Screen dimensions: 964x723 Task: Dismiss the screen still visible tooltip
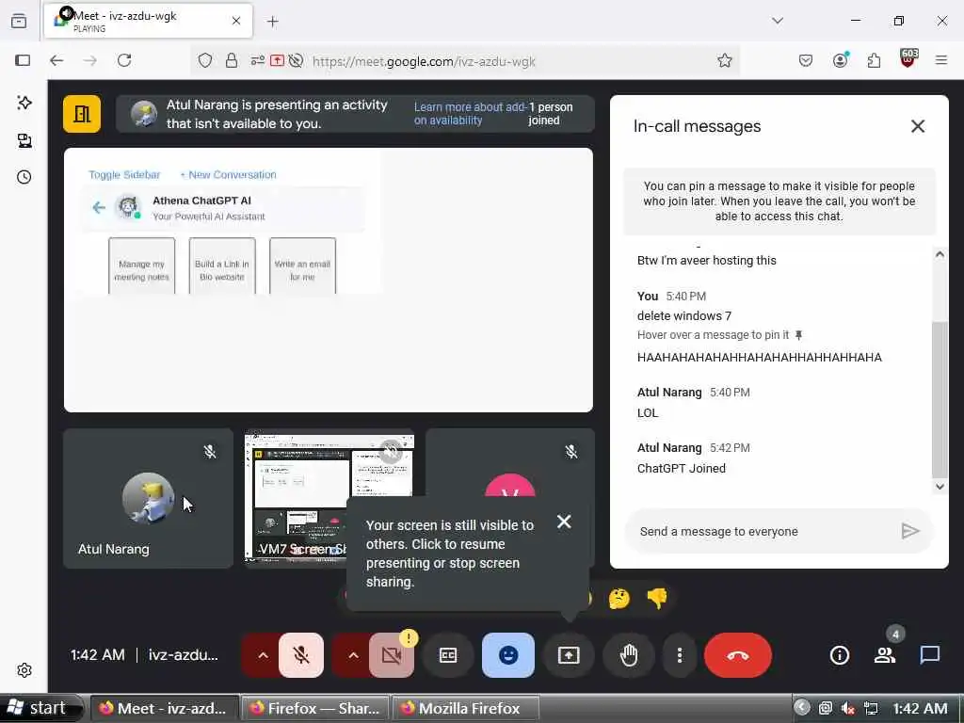pyautogui.click(x=564, y=522)
